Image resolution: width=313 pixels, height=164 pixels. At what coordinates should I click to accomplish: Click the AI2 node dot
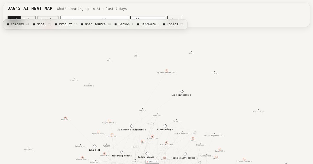point(191,52)
